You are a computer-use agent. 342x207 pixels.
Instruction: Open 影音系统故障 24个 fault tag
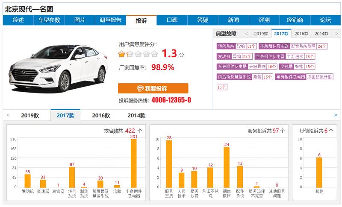point(293,46)
